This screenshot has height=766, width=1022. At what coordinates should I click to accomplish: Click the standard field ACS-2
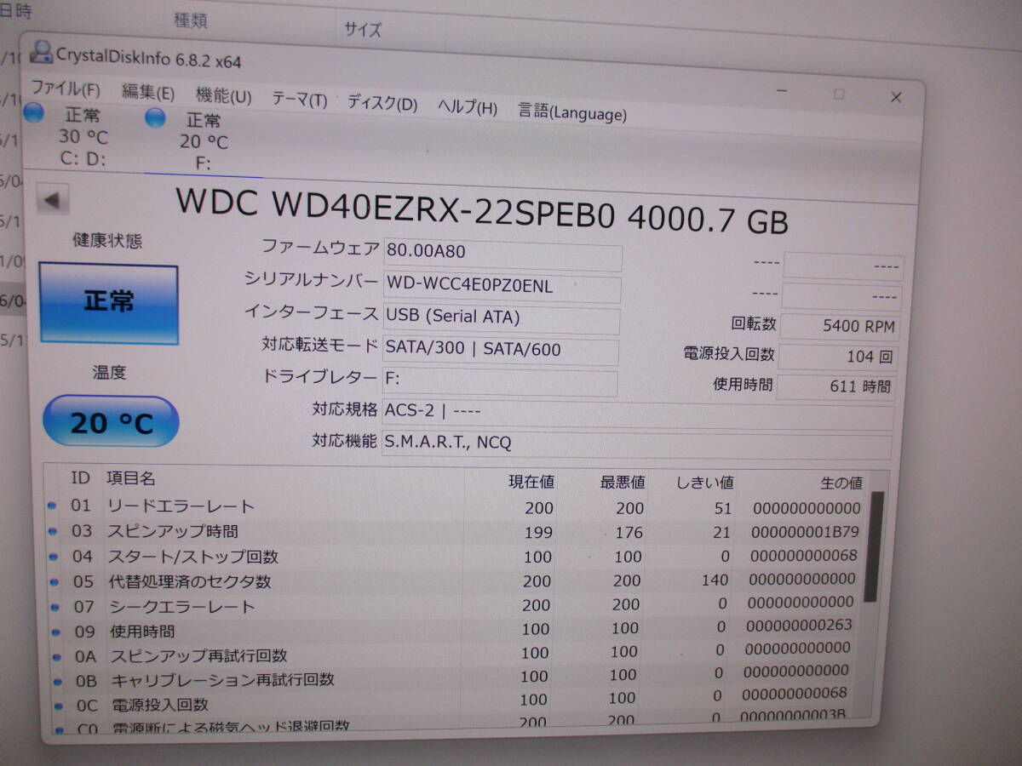pos(637,415)
